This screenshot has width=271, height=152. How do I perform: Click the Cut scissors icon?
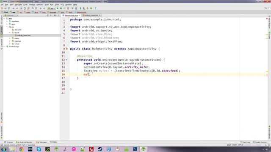pyautogui.click(x=21, y=8)
